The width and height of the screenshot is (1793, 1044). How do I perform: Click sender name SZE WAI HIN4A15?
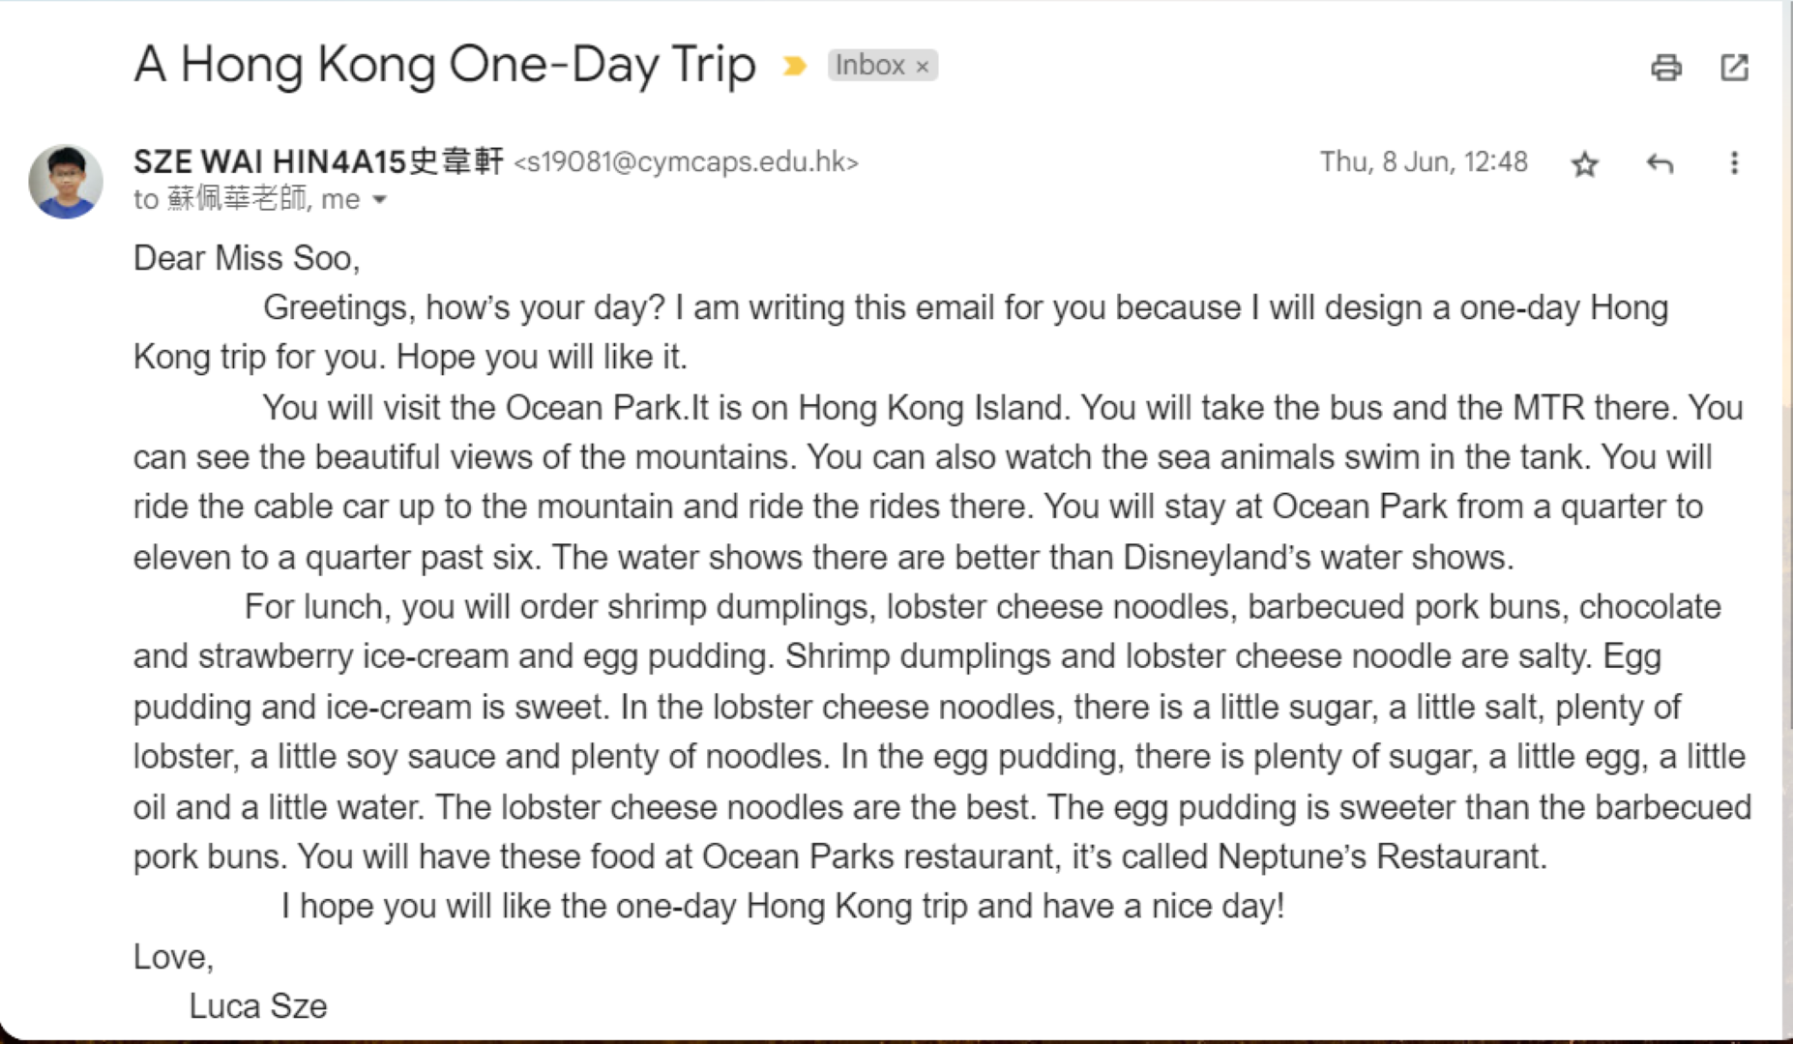(x=318, y=161)
